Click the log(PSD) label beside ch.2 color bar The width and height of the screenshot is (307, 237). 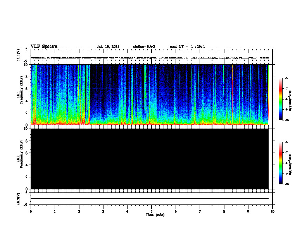tap(290, 165)
